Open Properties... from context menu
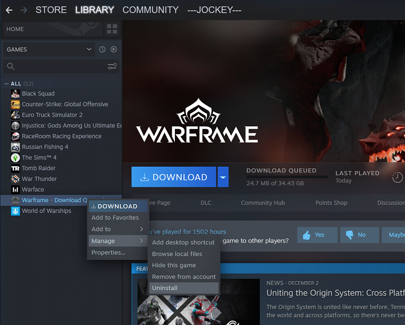405x325 pixels. coord(118,253)
